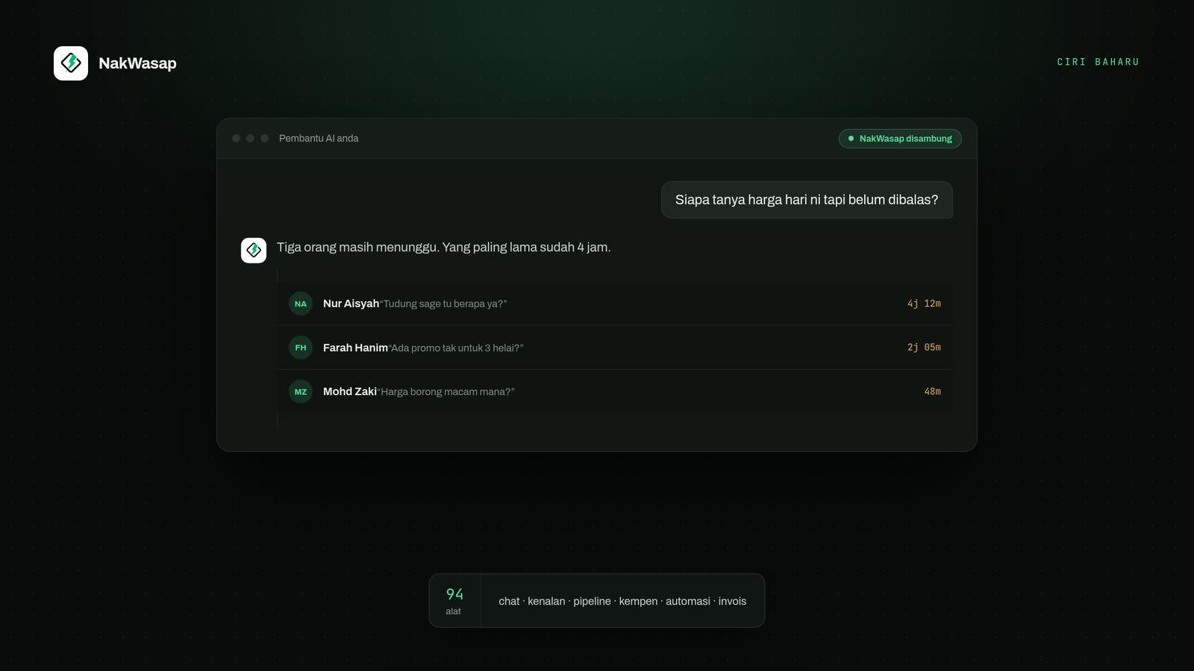
Task: Click the CIRI BAHARU label
Action: (1098, 62)
